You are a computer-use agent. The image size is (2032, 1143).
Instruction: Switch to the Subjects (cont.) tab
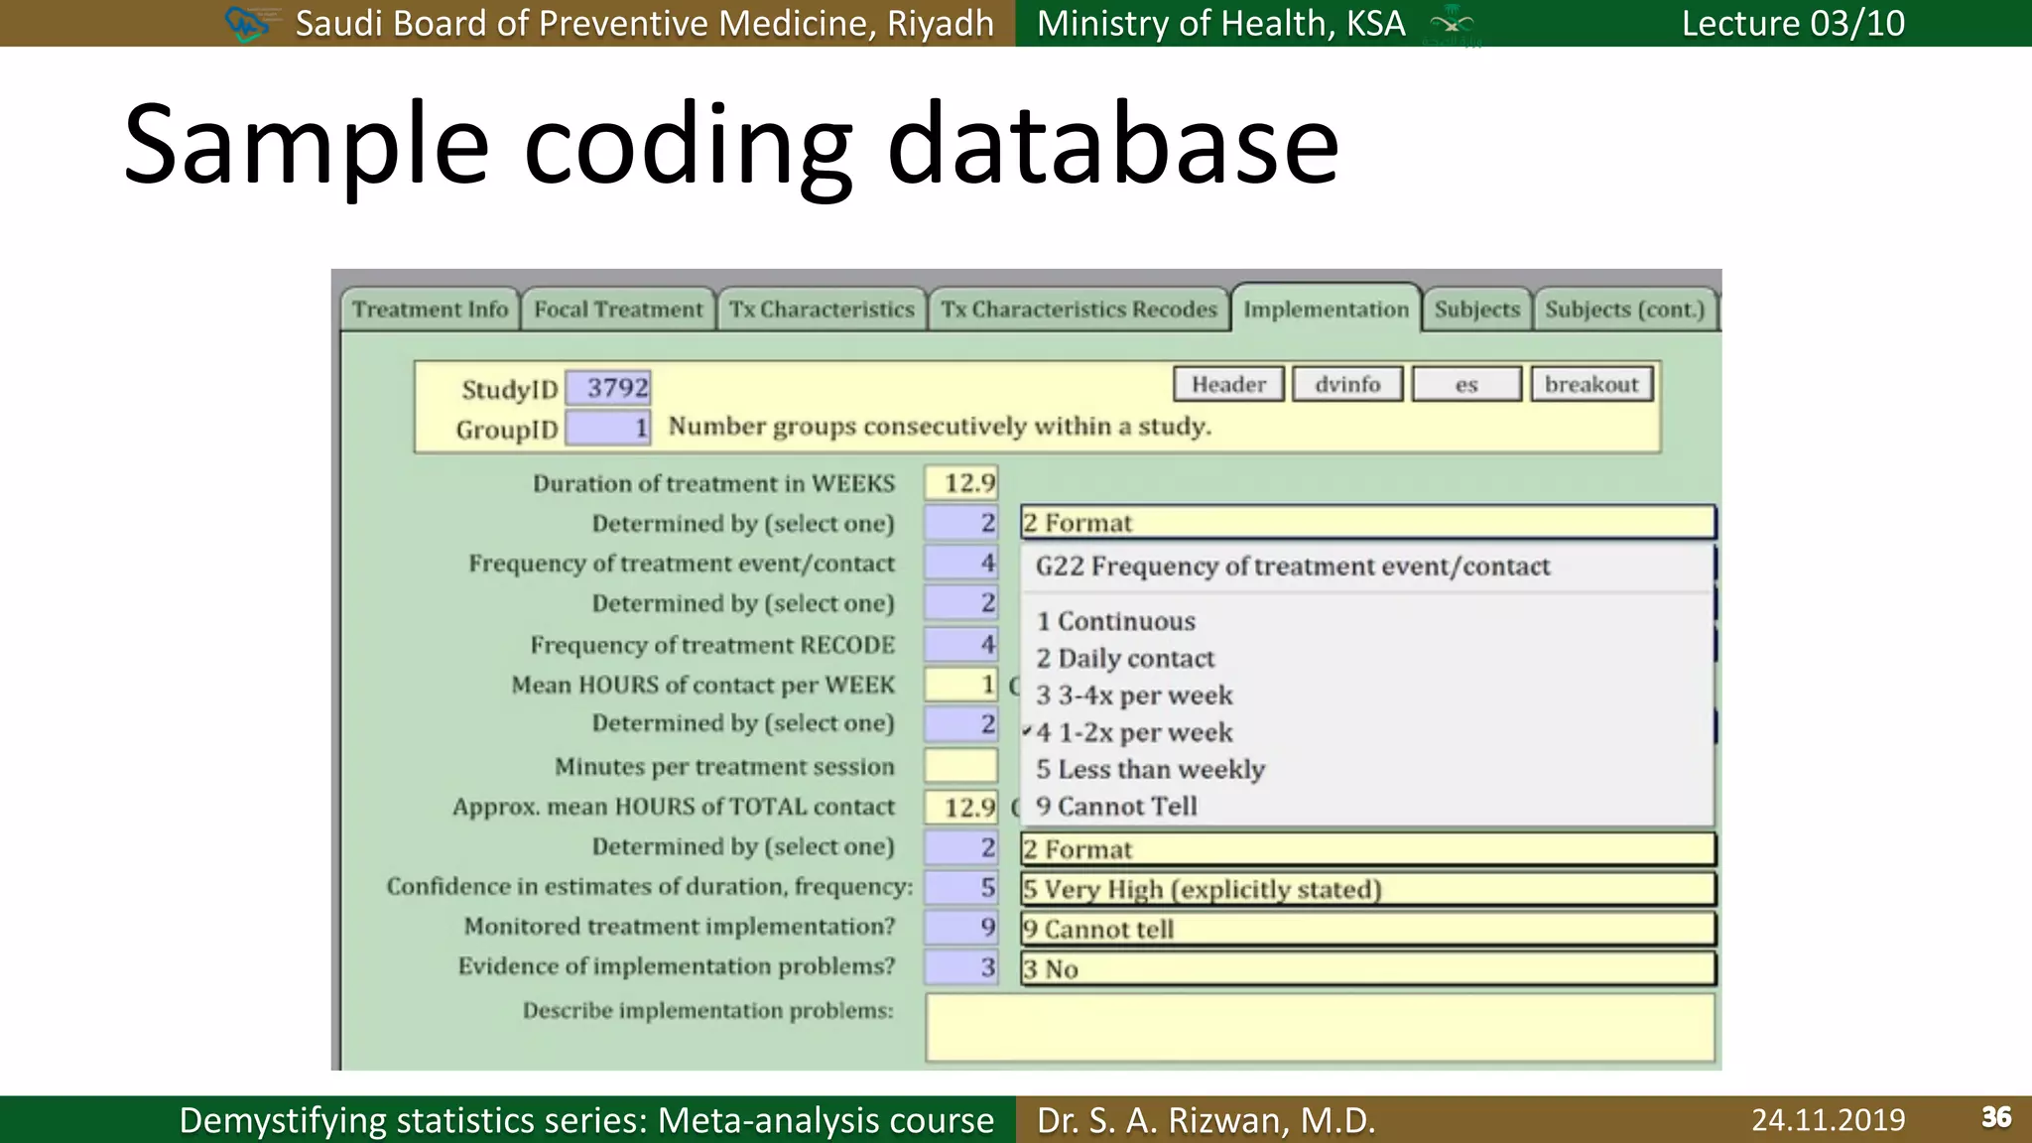pos(1624,310)
